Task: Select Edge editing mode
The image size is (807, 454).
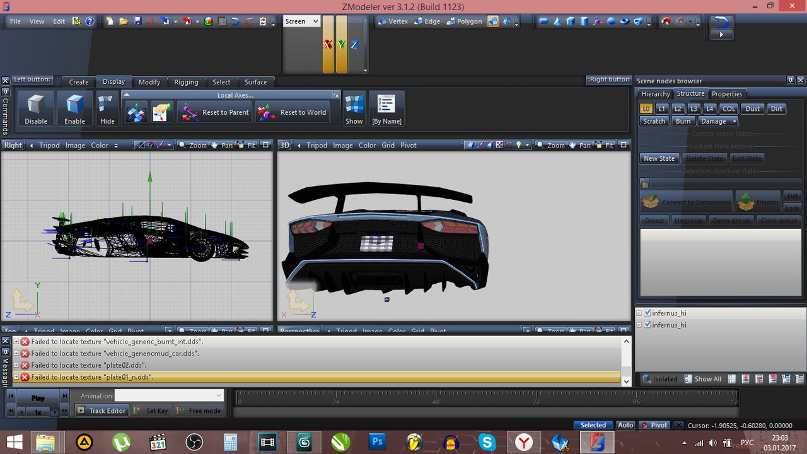Action: coord(427,21)
